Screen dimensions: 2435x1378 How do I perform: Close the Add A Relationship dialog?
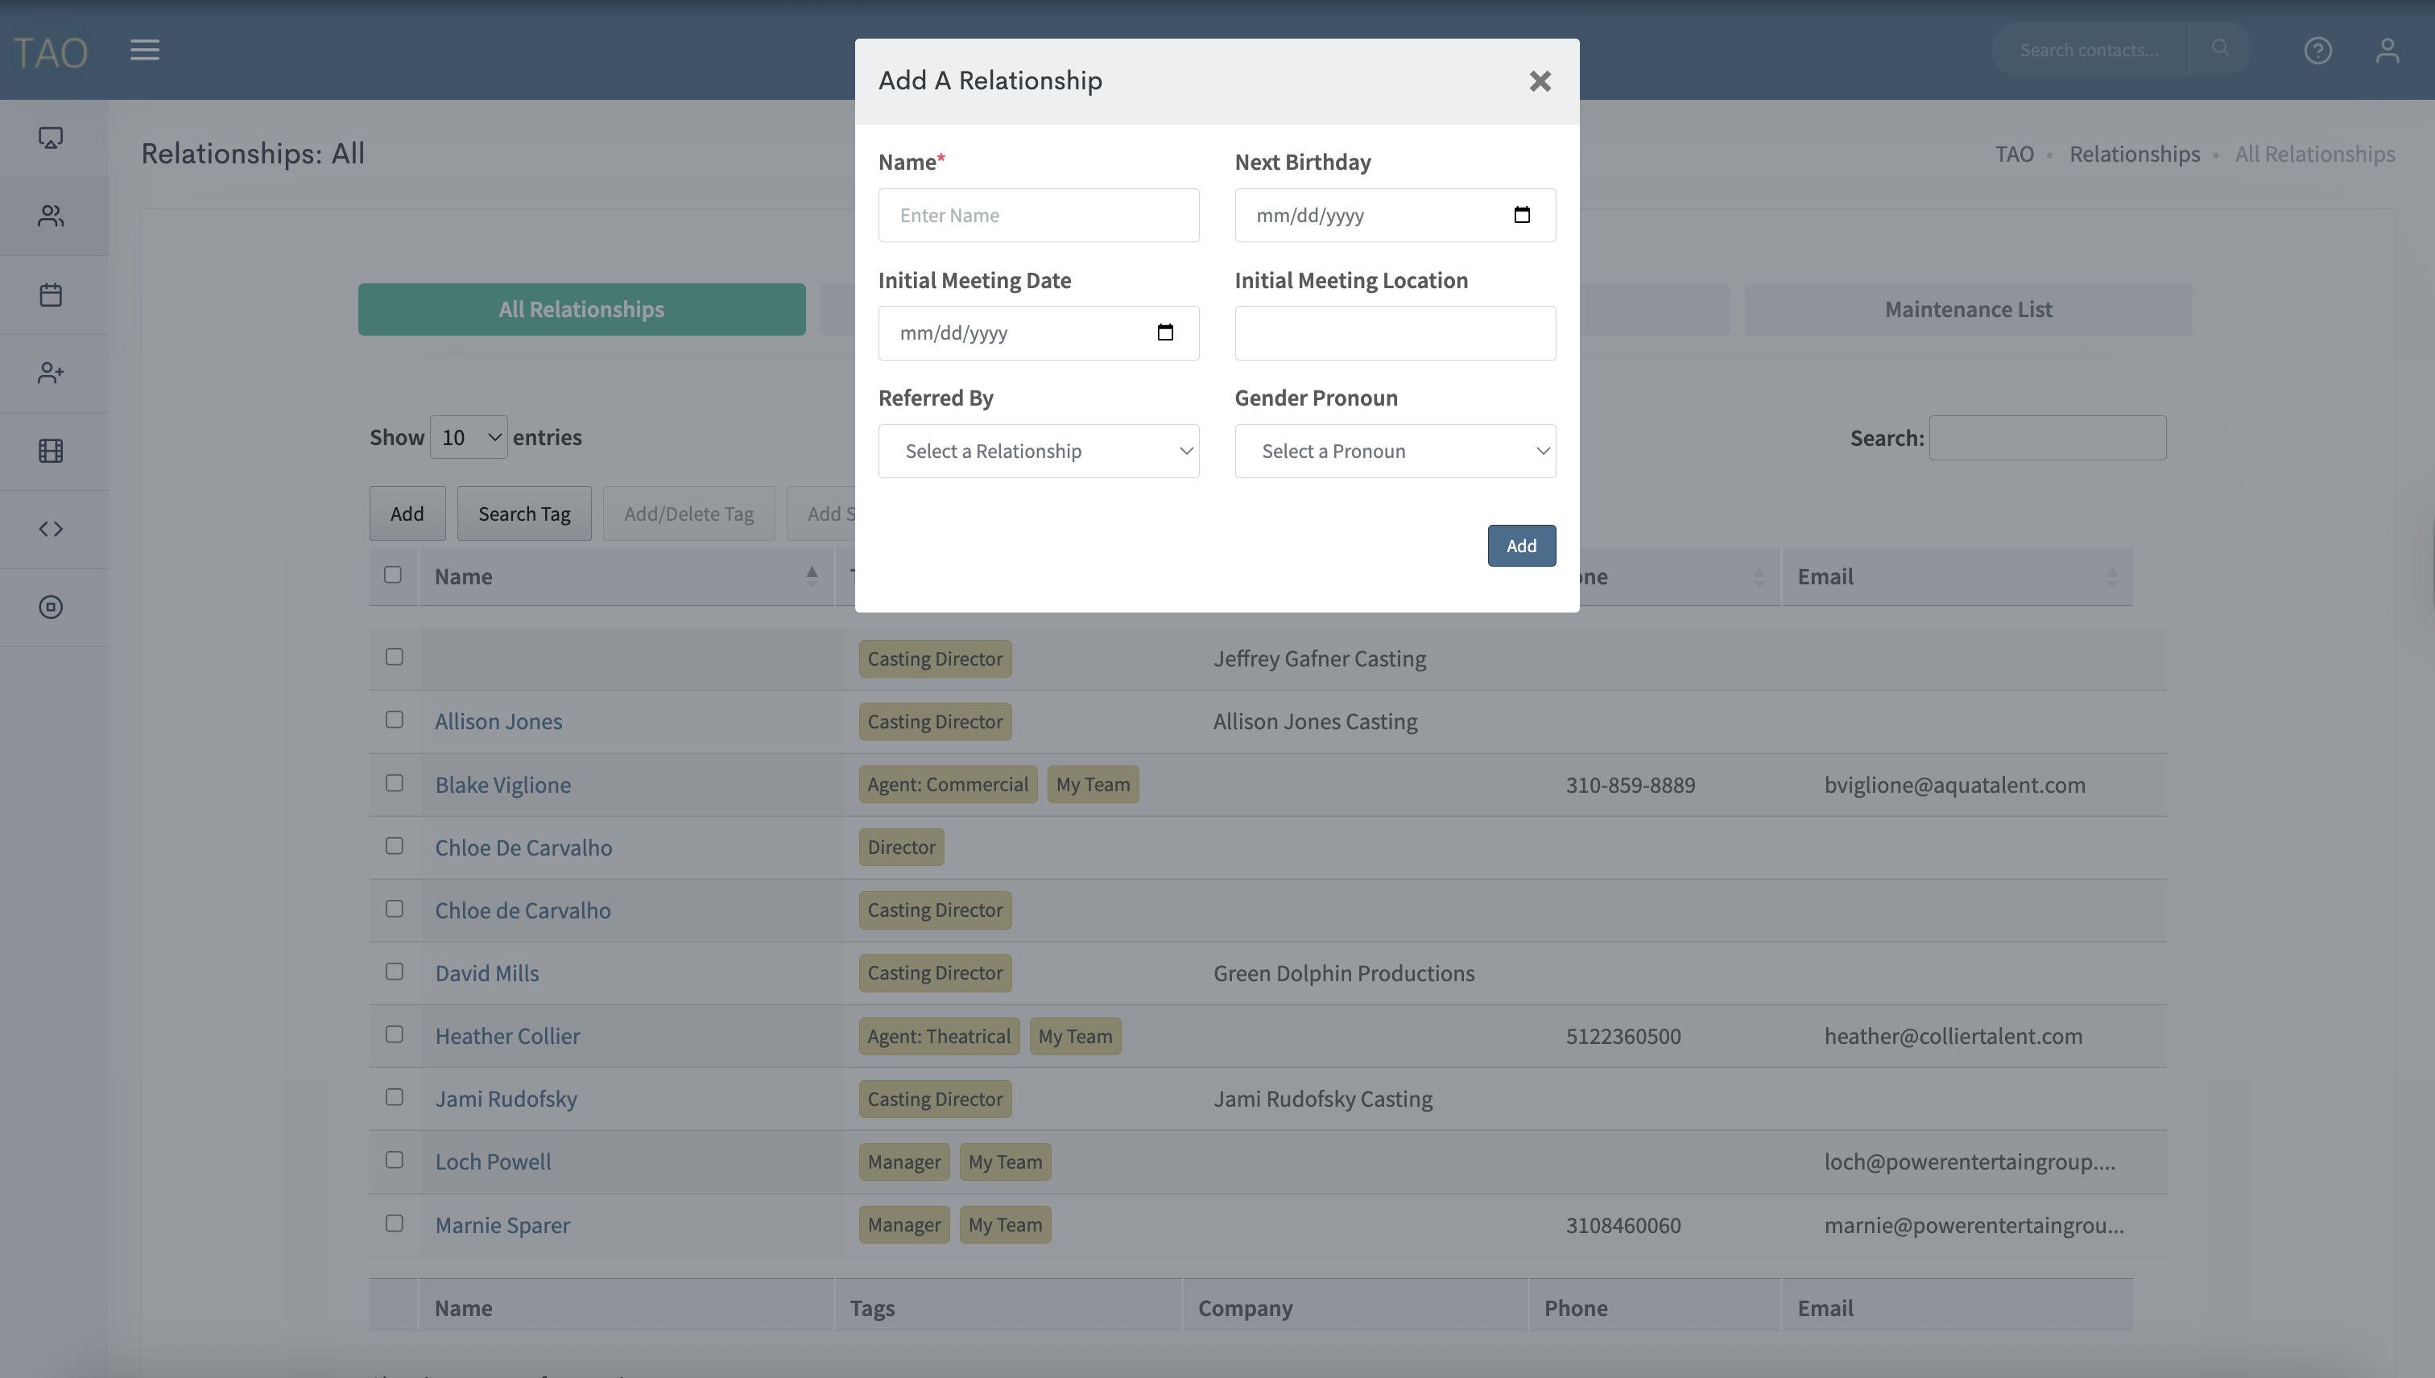pos(1540,81)
